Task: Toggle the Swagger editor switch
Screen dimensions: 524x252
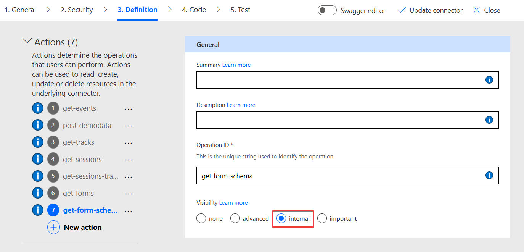Action: [x=327, y=10]
